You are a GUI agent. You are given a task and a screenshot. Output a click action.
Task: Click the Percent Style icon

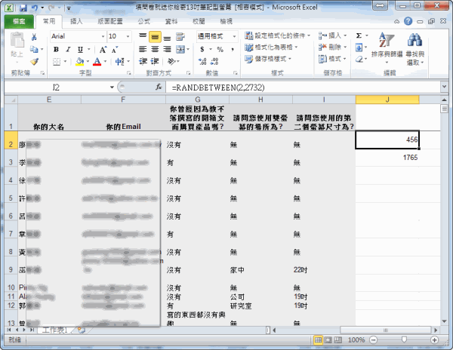tap(220, 49)
